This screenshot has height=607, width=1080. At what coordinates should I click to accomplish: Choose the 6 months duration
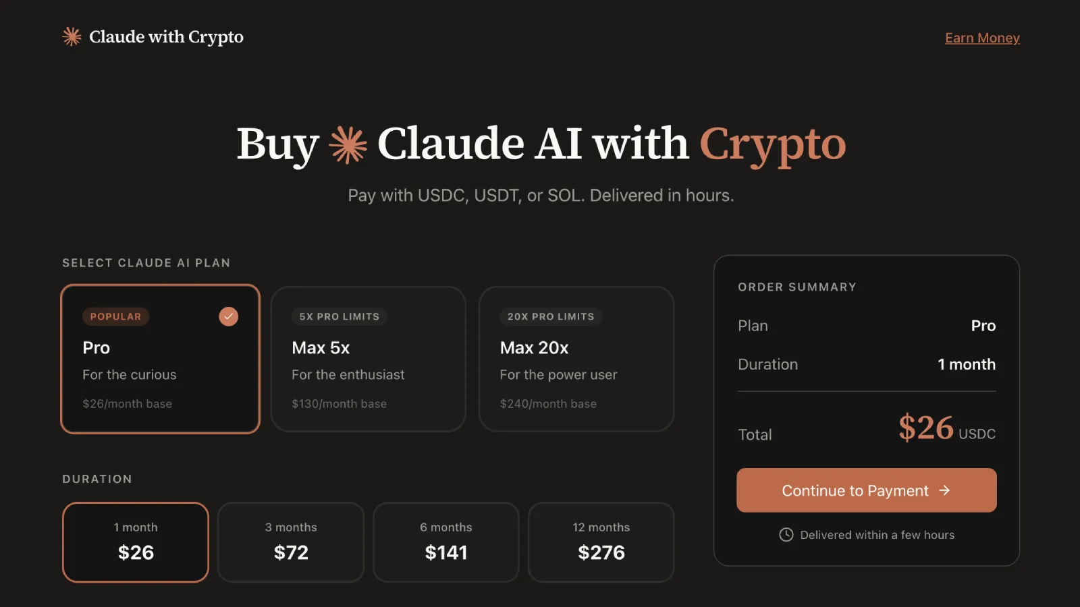446,542
